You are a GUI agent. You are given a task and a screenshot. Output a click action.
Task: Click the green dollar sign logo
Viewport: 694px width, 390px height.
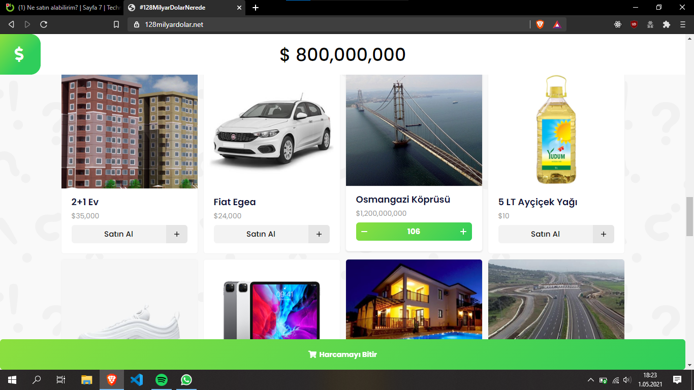(19, 54)
